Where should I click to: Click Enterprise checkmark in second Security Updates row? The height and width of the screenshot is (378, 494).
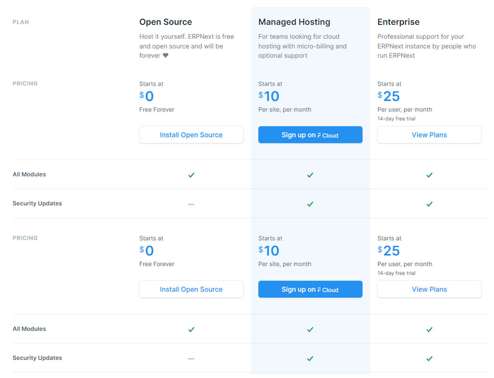[429, 358]
